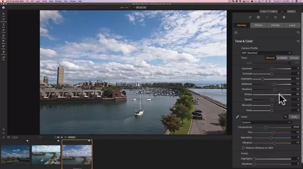Adjust the Temperature slider
Viewport: 303px width, 169px height.
[266, 127]
